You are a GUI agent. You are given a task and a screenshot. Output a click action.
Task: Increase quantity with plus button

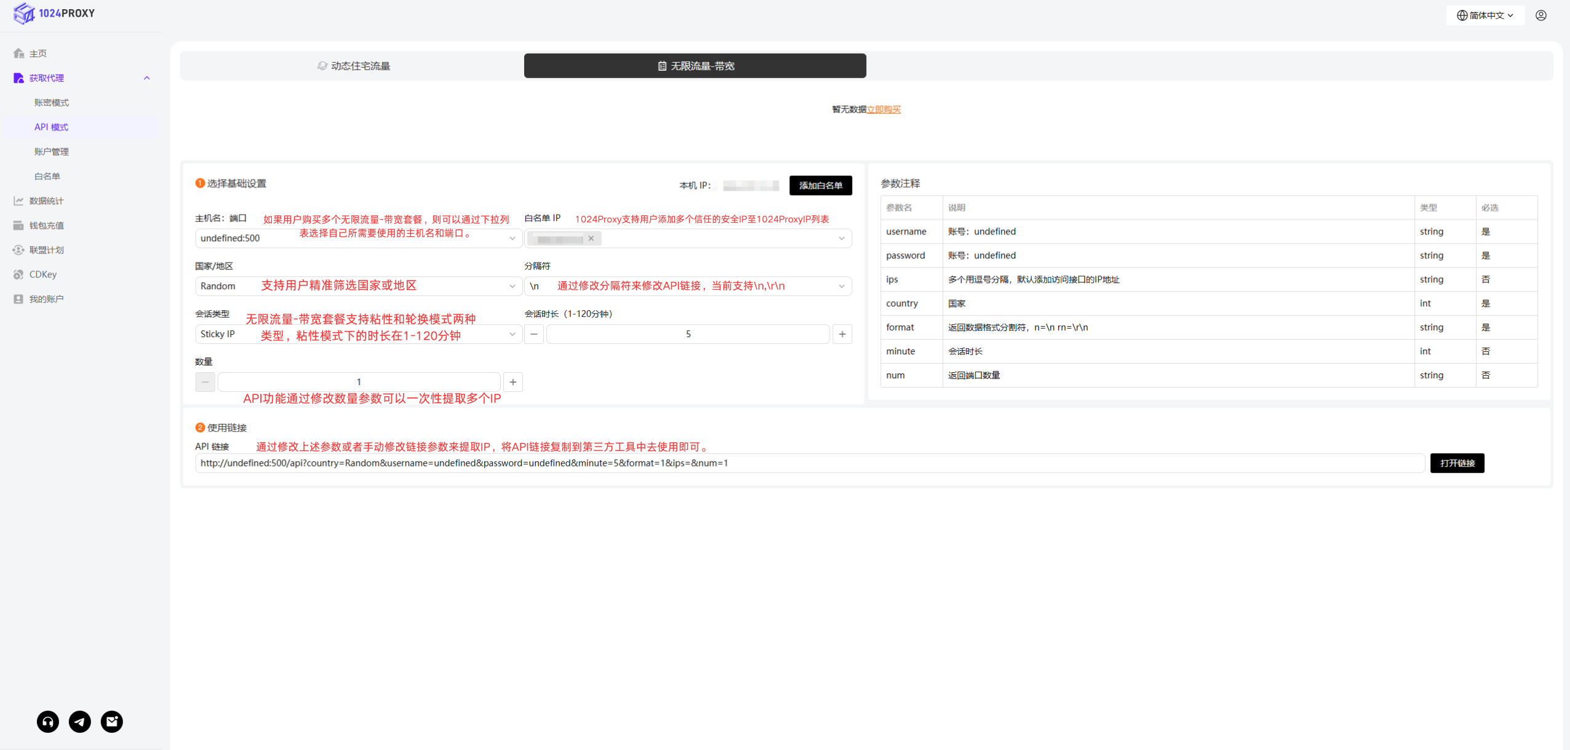coord(513,382)
